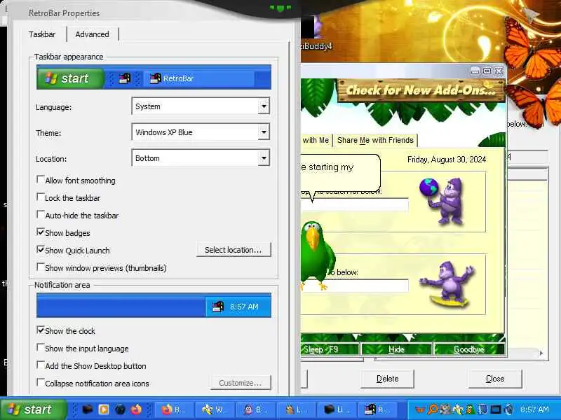Click the text field next to surfing Bonzi
Image resolution: width=561 pixels, height=420 pixels.
355,286
